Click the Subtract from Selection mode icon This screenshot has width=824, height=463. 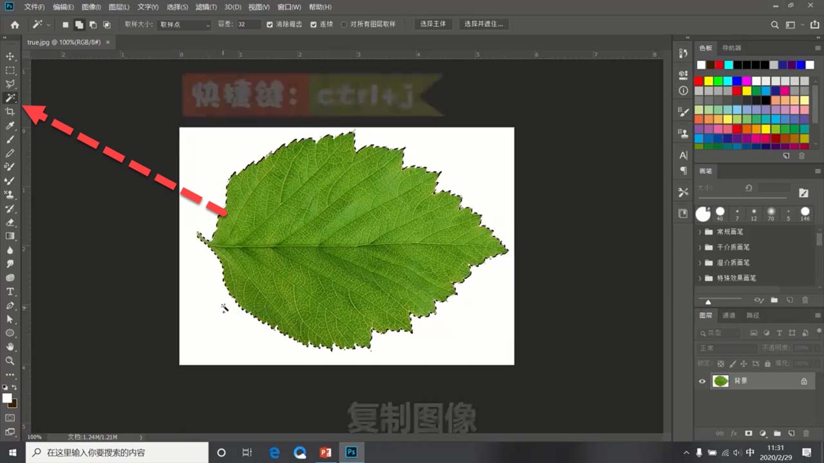click(93, 24)
